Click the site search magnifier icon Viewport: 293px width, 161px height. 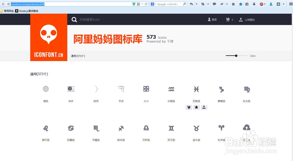click(x=74, y=20)
